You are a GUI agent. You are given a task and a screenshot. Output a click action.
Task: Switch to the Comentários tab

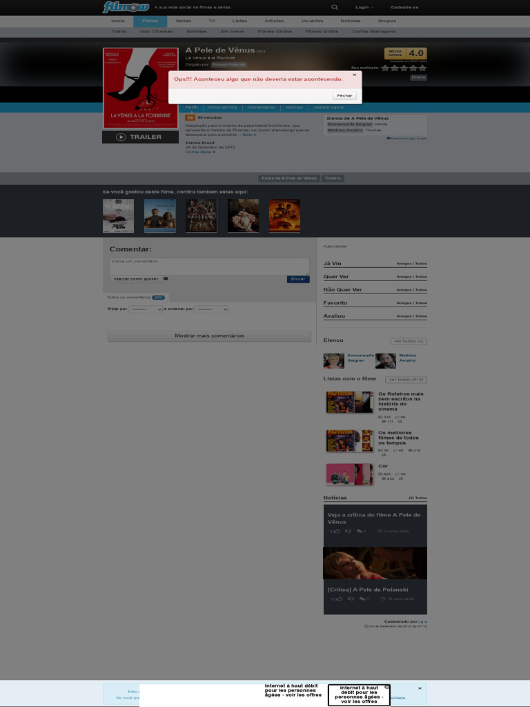point(261,107)
